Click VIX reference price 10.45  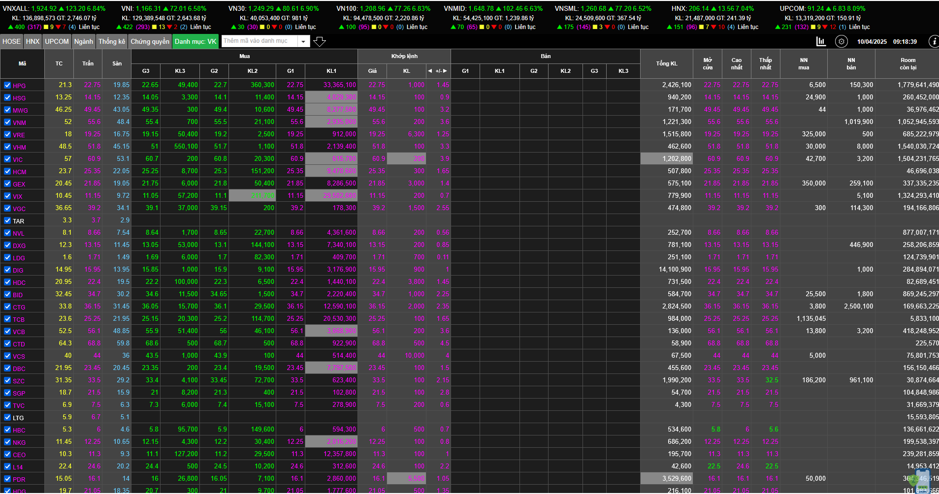point(64,196)
